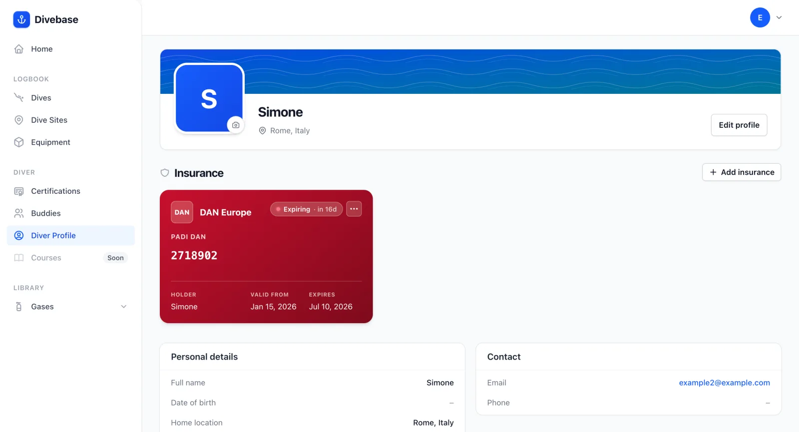Click the LIBRARY section label
Viewport: 799px width, 432px height.
tap(28, 288)
